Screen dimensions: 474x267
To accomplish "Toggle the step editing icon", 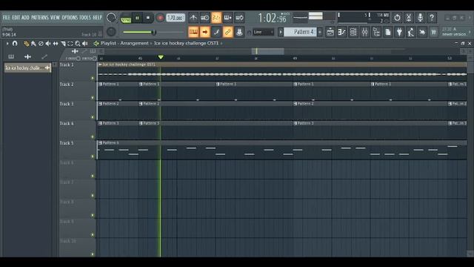I will (x=216, y=32).
